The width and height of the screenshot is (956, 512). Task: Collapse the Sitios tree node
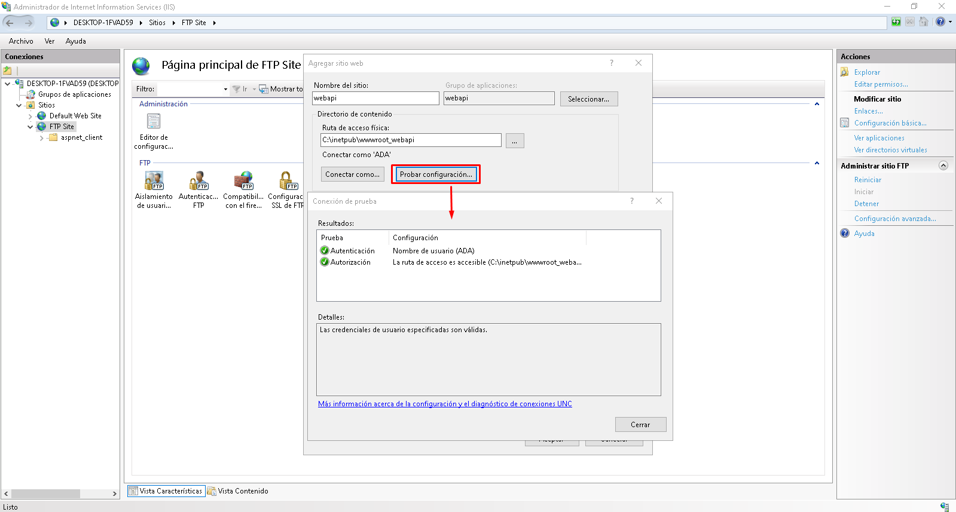(x=19, y=105)
